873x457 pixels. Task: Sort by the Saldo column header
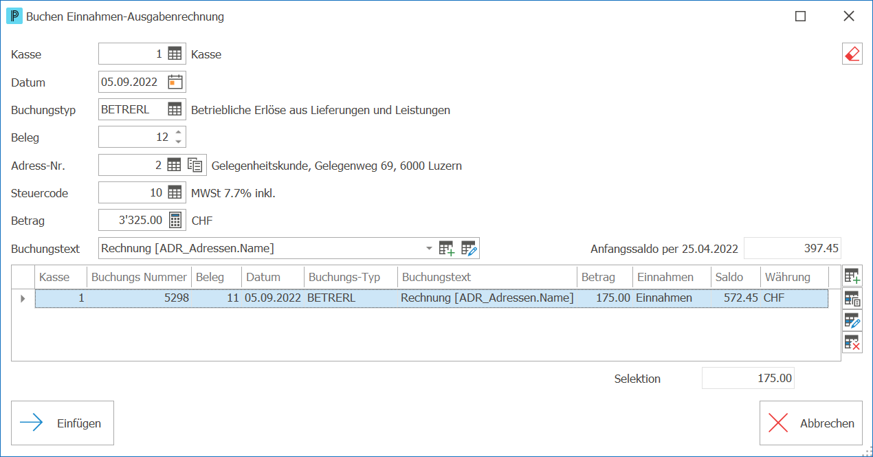point(736,277)
